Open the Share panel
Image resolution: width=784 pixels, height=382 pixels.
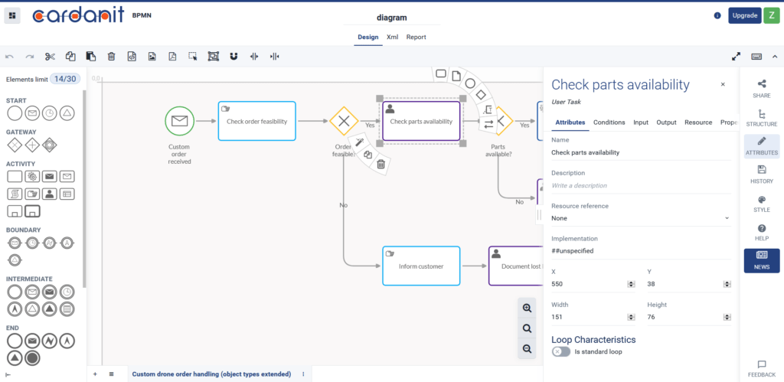click(x=762, y=89)
